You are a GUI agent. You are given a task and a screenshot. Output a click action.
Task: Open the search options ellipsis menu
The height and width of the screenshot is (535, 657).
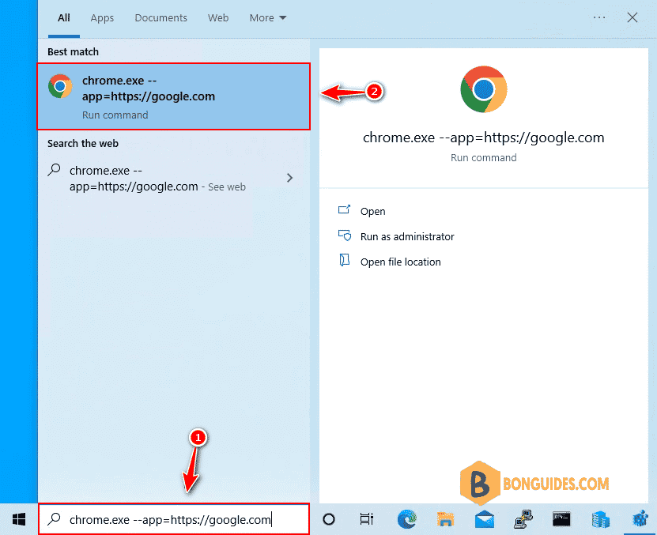[599, 17]
